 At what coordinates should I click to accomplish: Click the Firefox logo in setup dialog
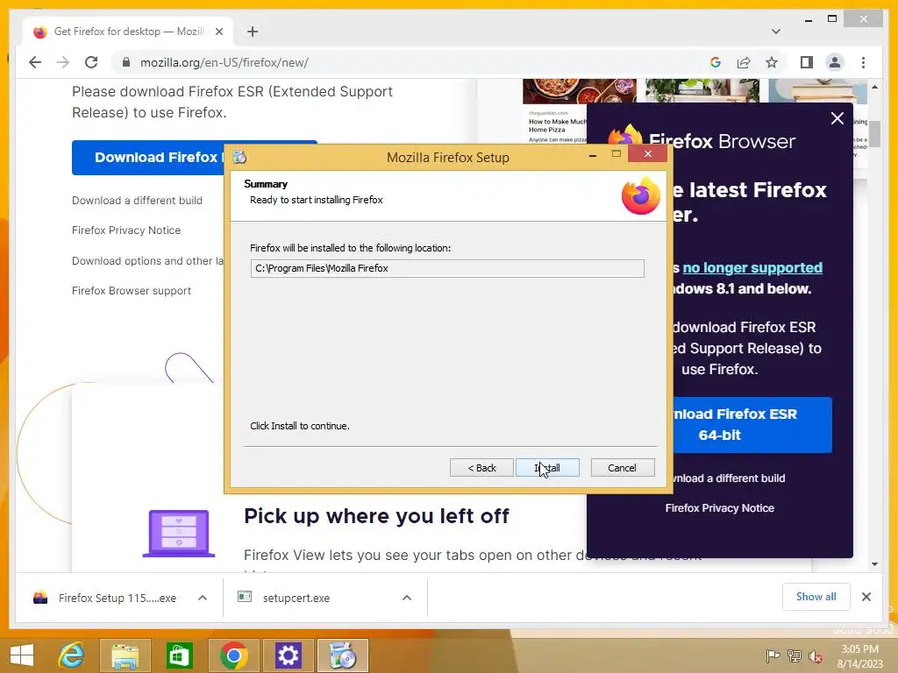(641, 195)
